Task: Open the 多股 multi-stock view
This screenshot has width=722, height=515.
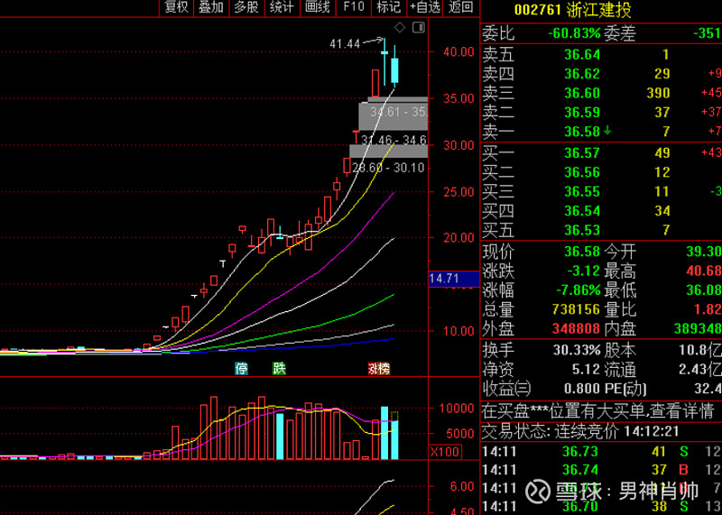Action: tap(246, 7)
